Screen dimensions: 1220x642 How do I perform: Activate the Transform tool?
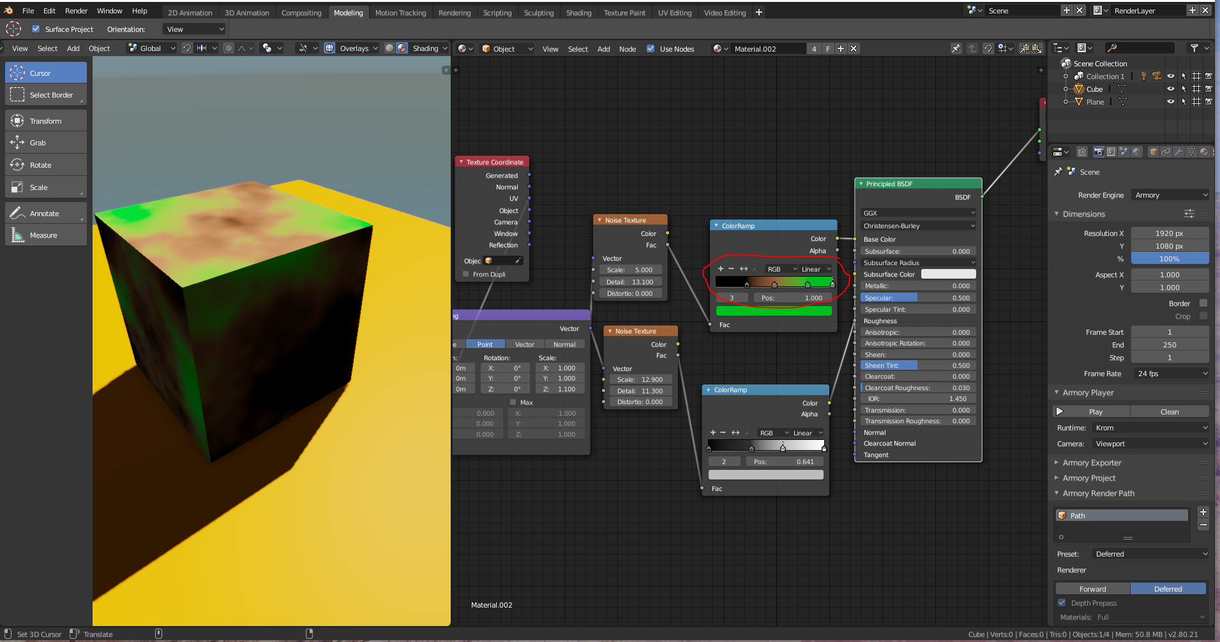pos(46,120)
